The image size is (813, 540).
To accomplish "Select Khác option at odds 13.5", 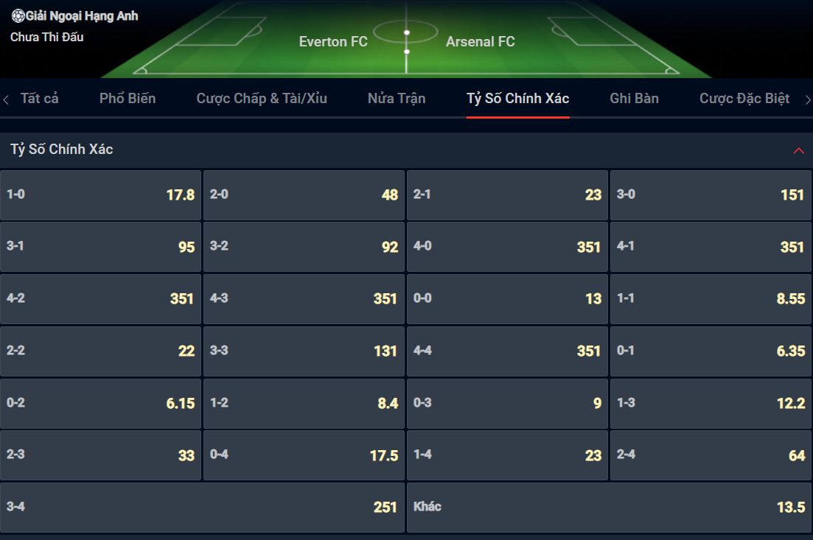I will click(x=610, y=508).
